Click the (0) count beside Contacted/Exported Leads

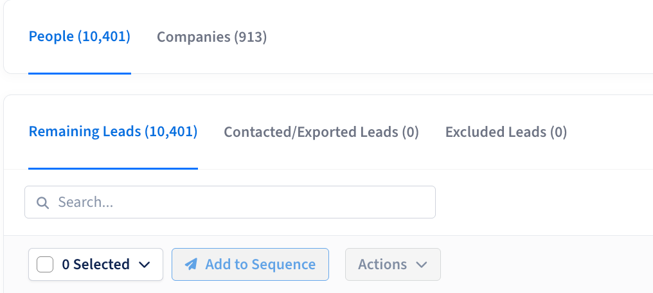[x=410, y=132]
